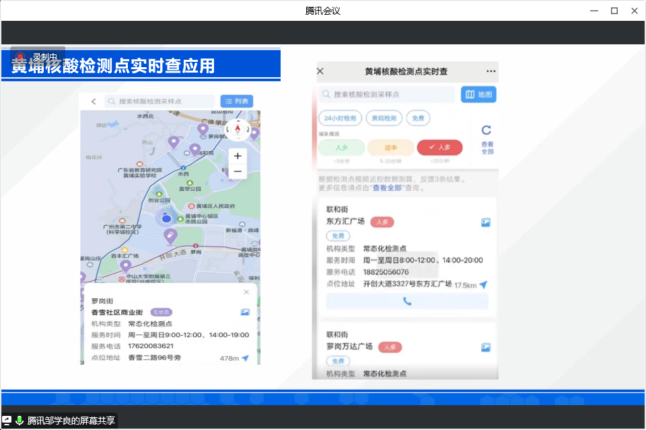Screen dimensions: 646x430
Task: Open the photo icon for 萝岗万达广场
Action: pyautogui.click(x=485, y=347)
